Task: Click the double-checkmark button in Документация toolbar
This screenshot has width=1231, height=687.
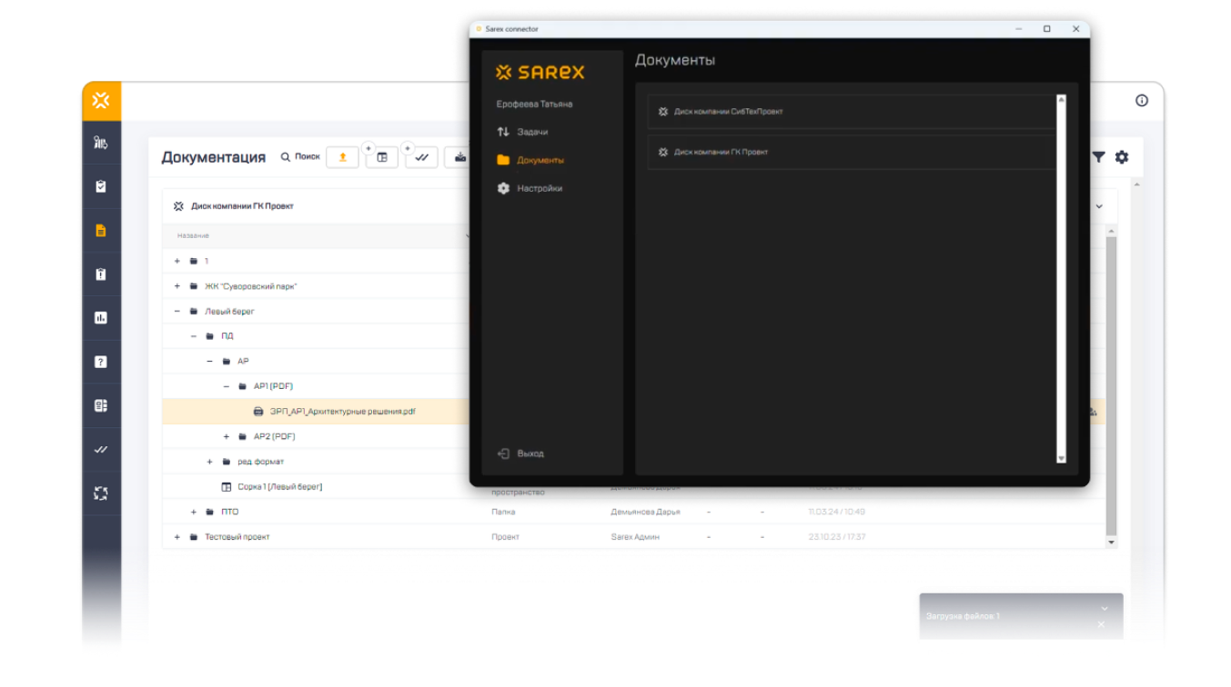Action: tap(422, 157)
